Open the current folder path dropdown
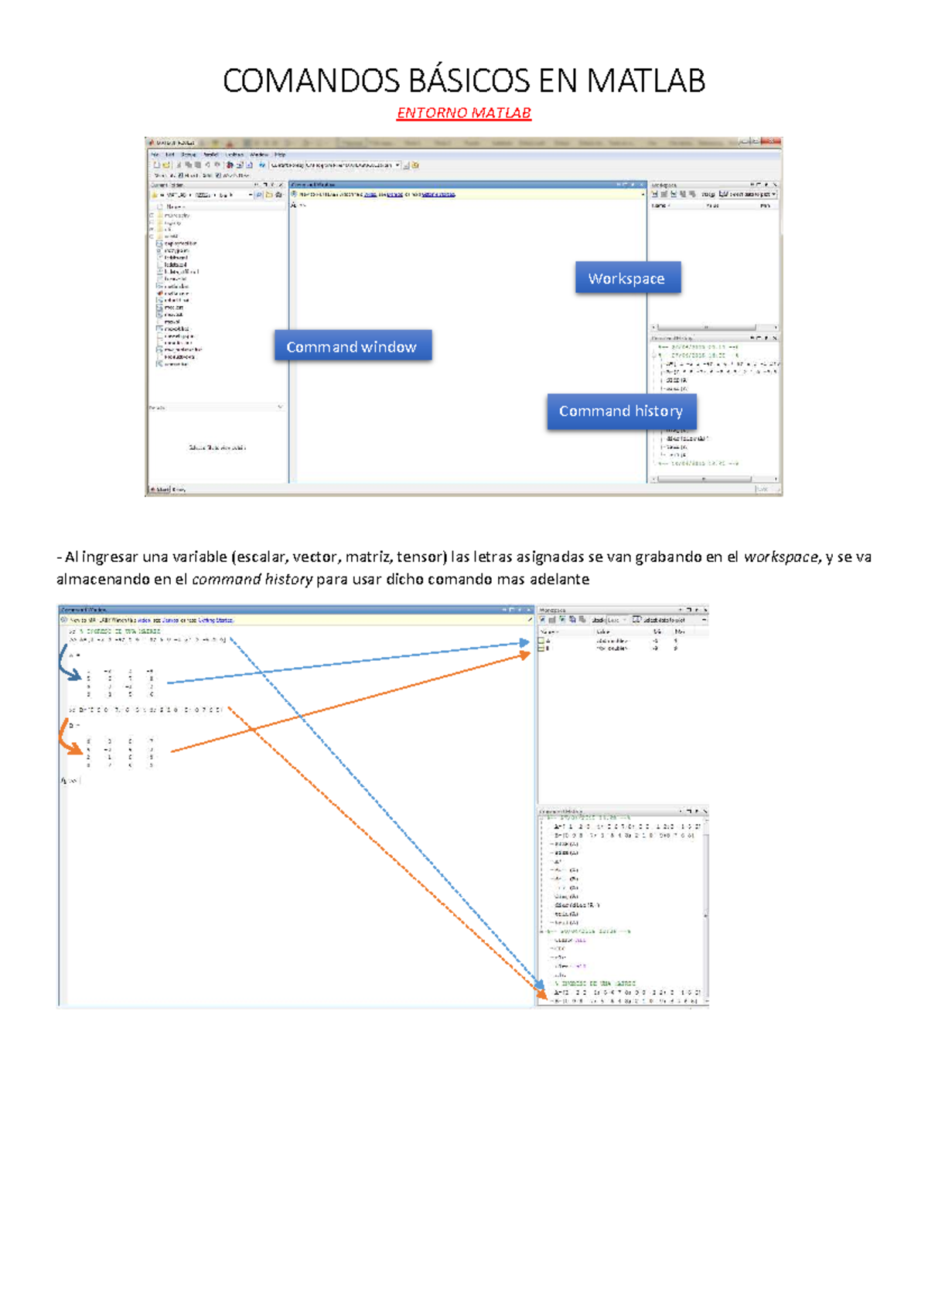This screenshot has width=928, height=1311. (x=397, y=165)
